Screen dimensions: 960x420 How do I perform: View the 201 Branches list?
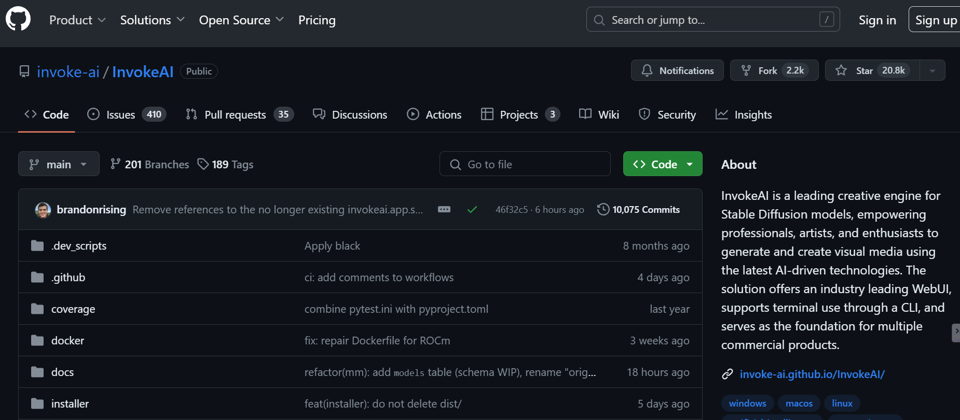150,165
